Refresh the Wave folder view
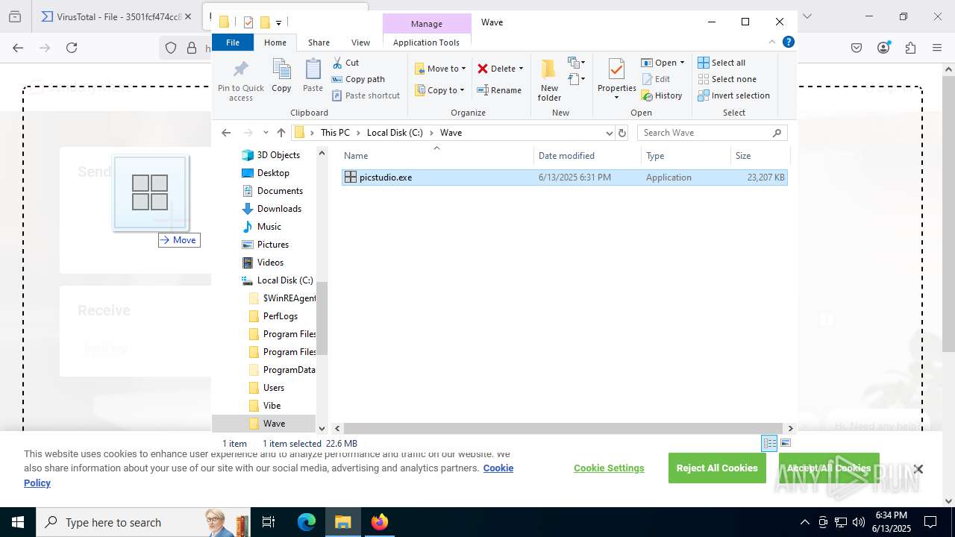This screenshot has width=955, height=537. point(622,133)
